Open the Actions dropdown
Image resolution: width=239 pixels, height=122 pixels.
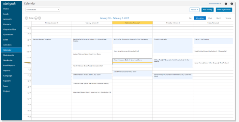pos(194,10)
